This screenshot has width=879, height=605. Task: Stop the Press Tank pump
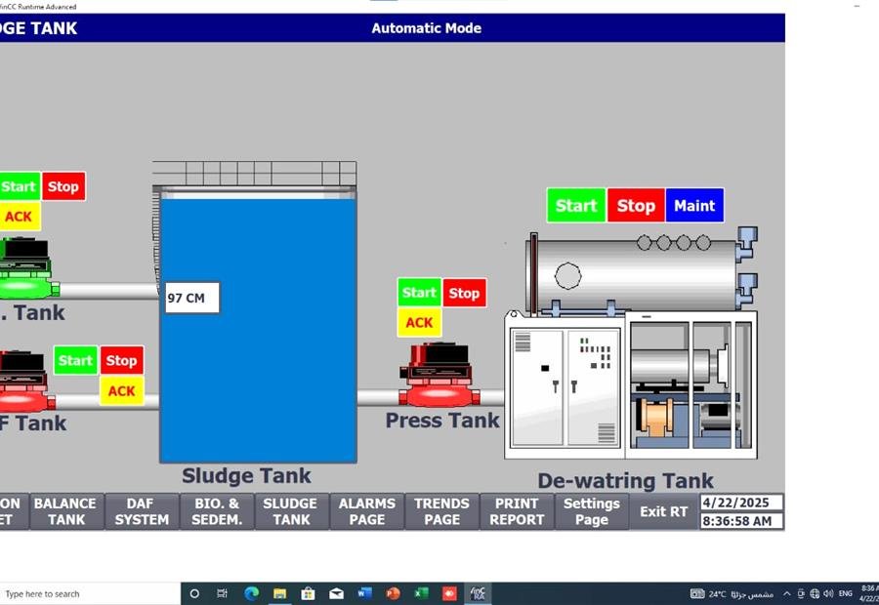tap(464, 293)
